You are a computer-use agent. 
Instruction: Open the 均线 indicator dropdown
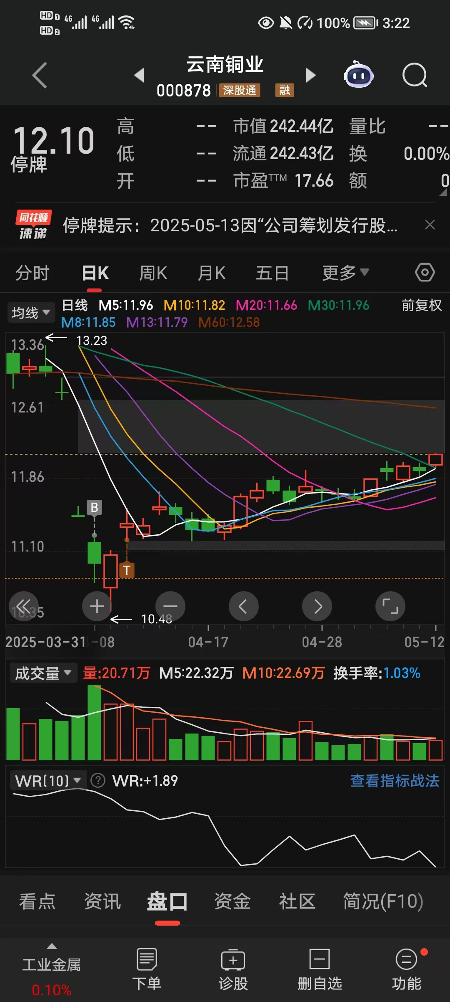pyautogui.click(x=31, y=312)
